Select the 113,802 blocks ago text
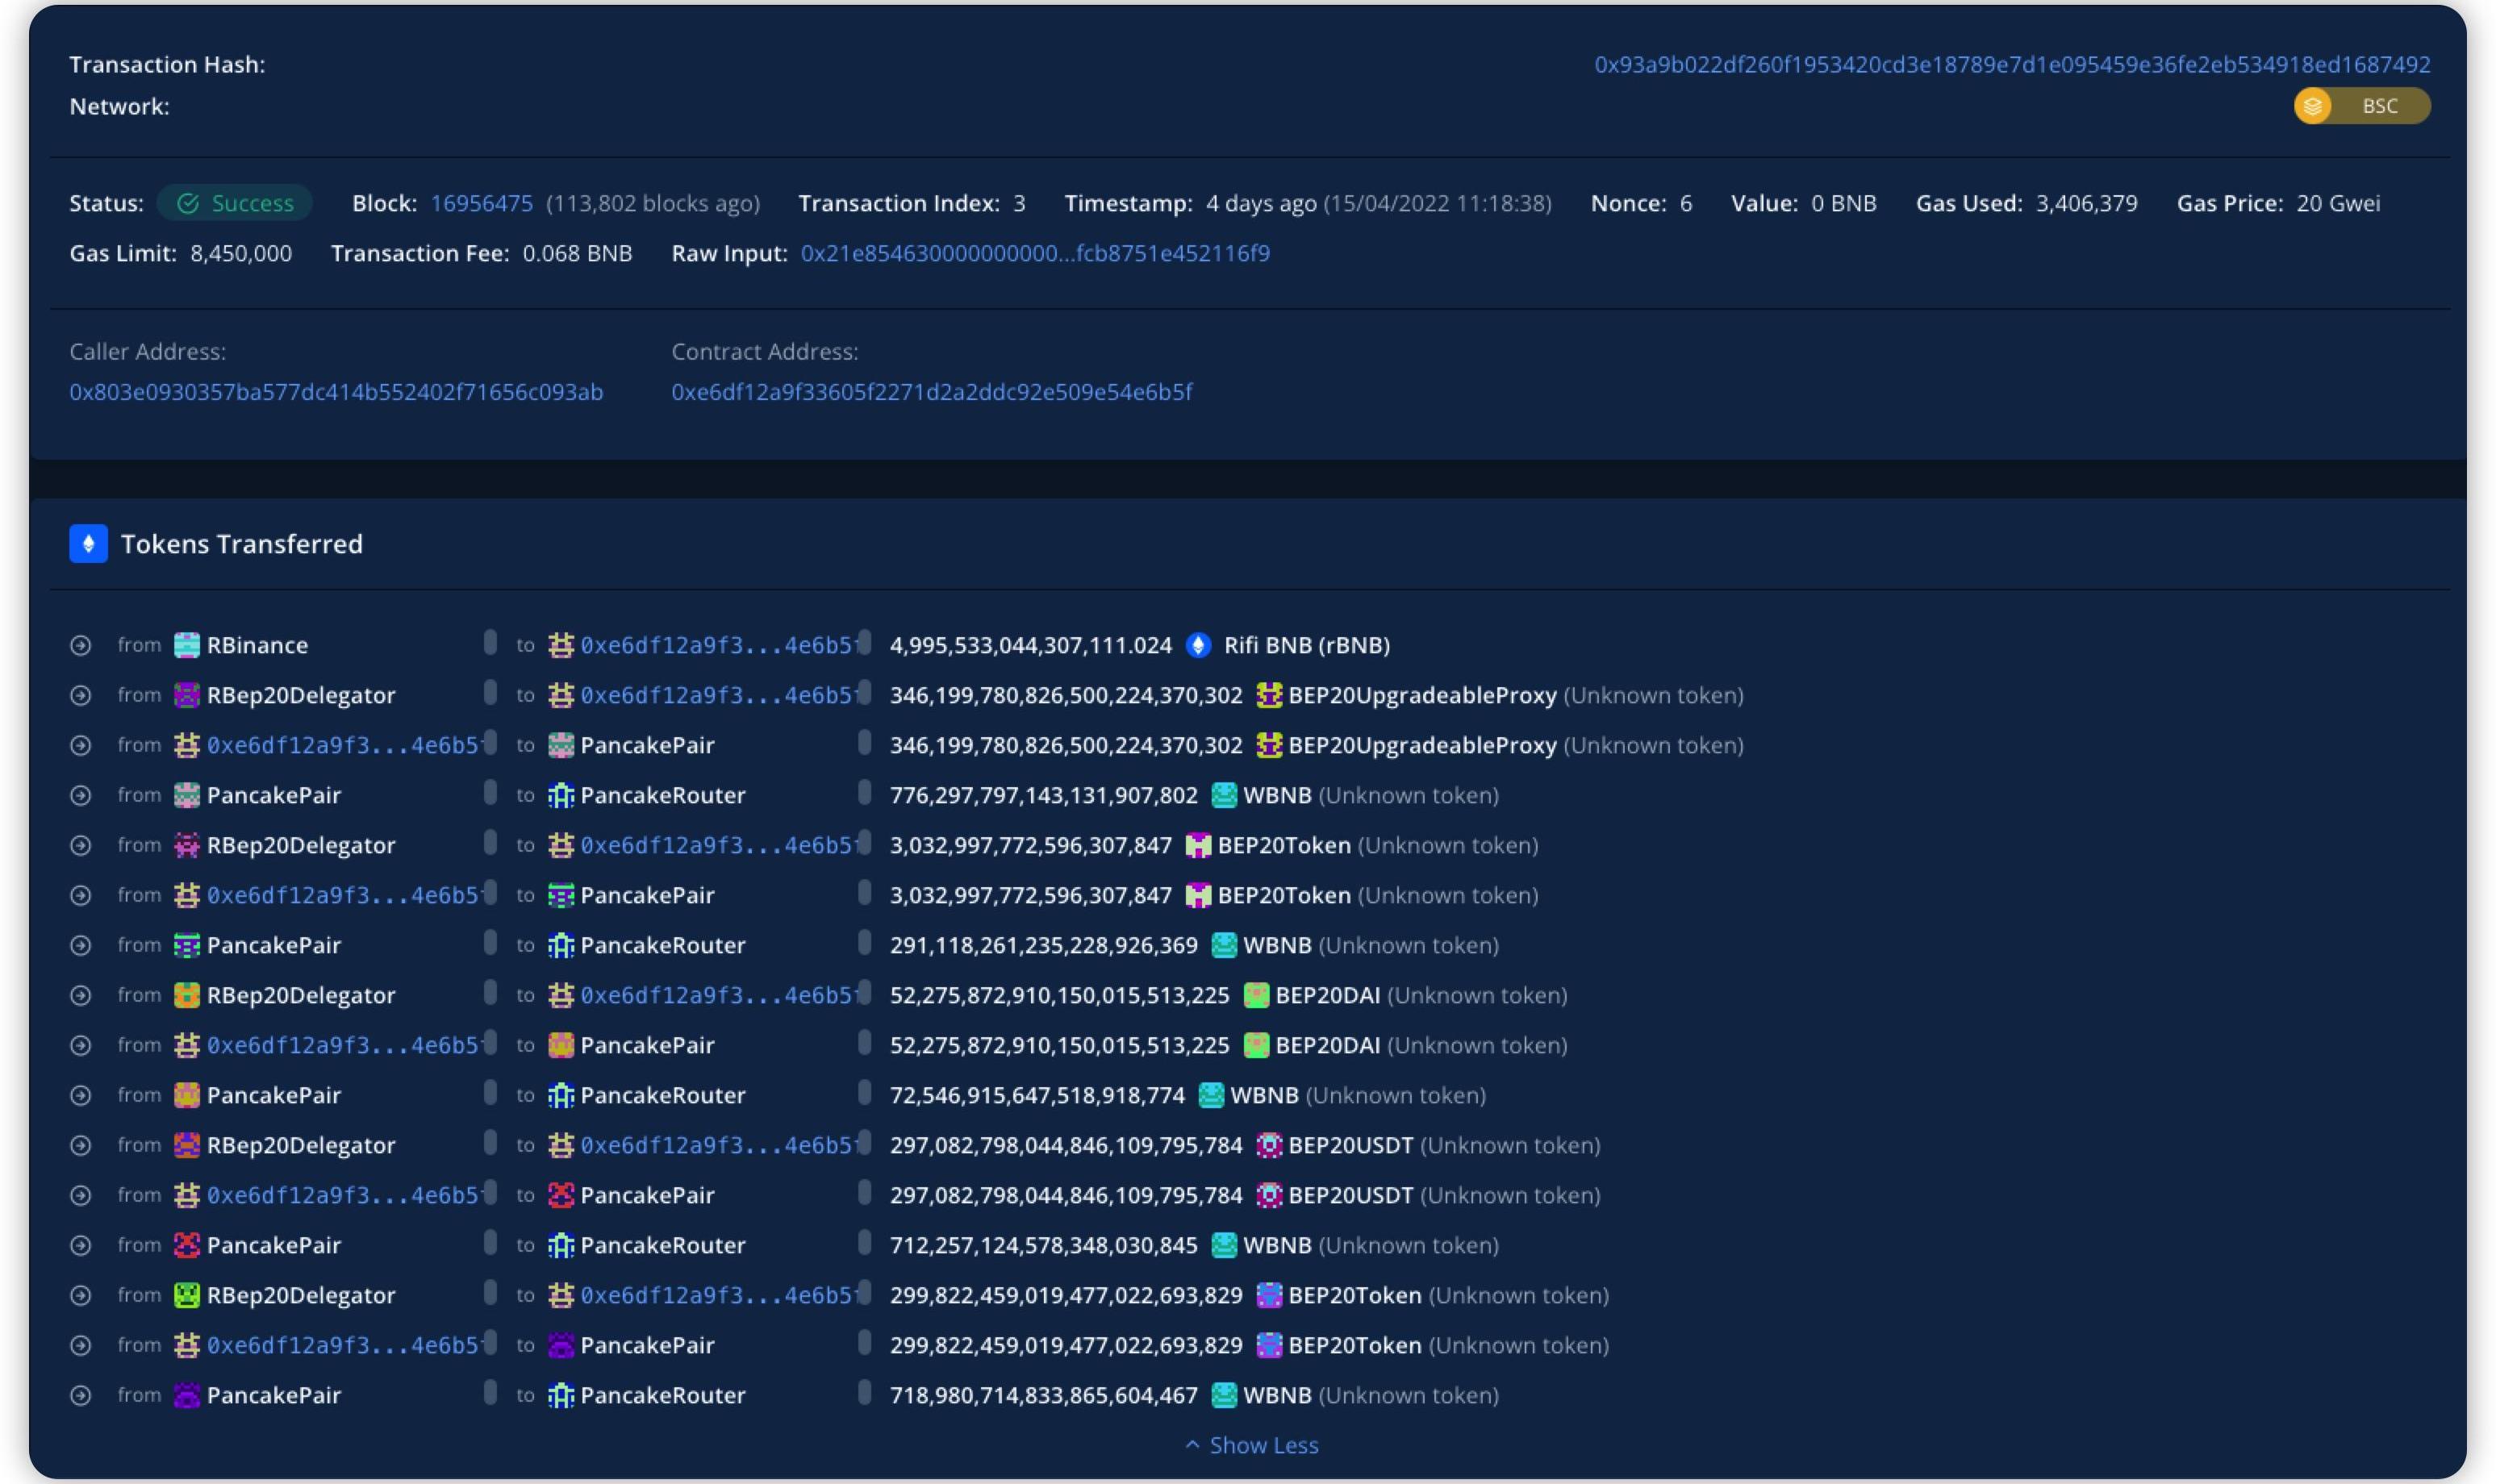The width and height of the screenshot is (2496, 1484). click(x=653, y=203)
